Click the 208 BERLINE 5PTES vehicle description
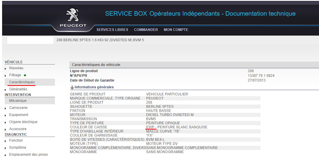The width and height of the screenshot is (319, 159). click(100, 40)
